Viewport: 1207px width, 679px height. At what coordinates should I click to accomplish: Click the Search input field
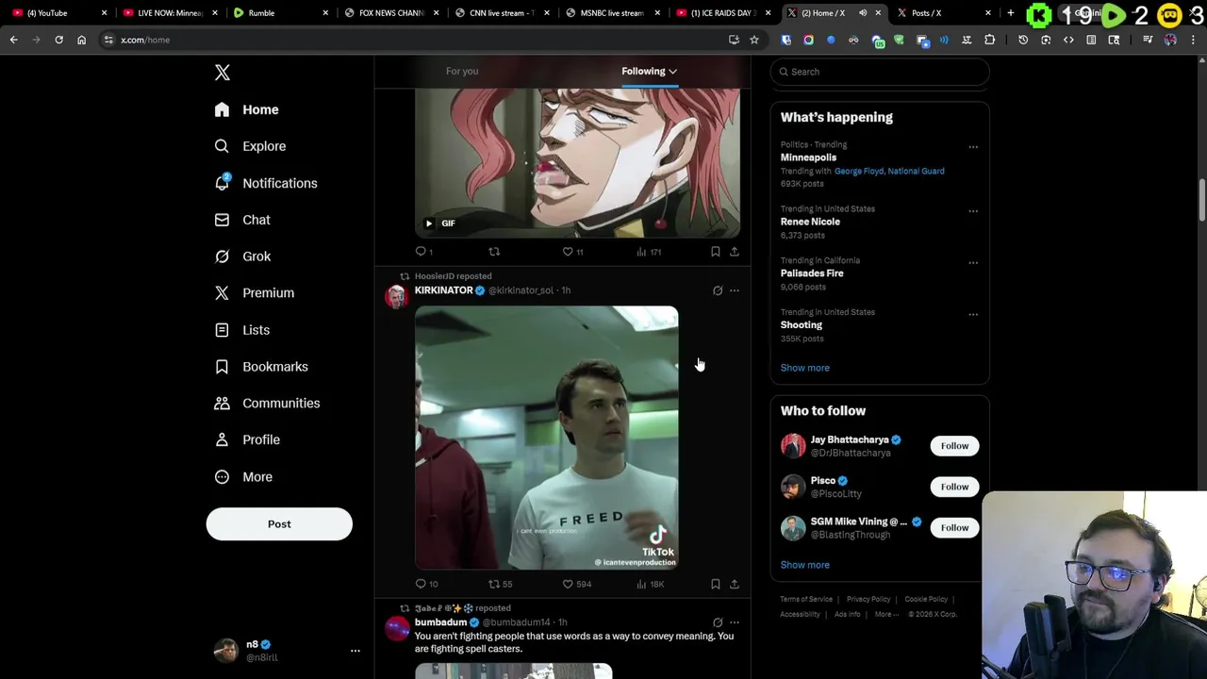click(x=880, y=72)
